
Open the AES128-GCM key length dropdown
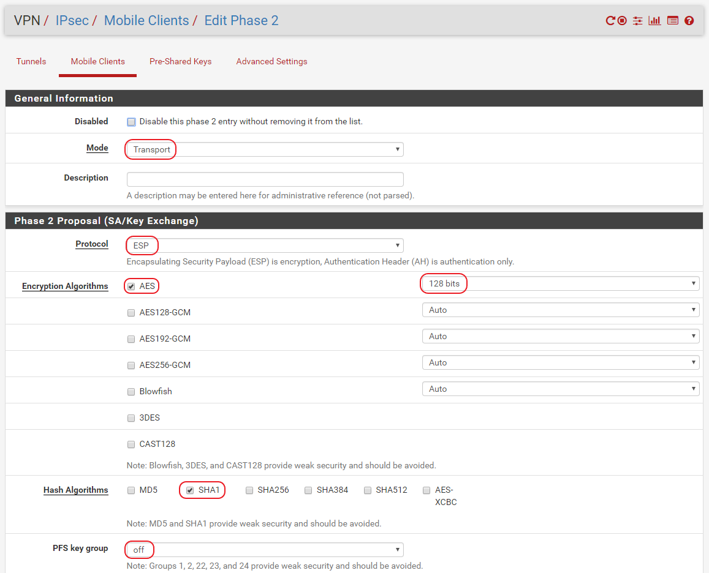(561, 310)
